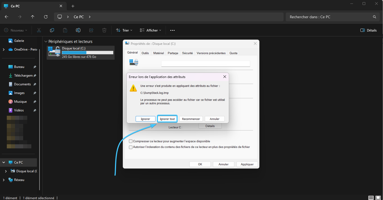
Task: Expand the OneDrive tree node
Action: coord(4,49)
